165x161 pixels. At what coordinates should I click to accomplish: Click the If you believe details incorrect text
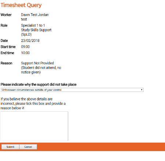(33, 104)
